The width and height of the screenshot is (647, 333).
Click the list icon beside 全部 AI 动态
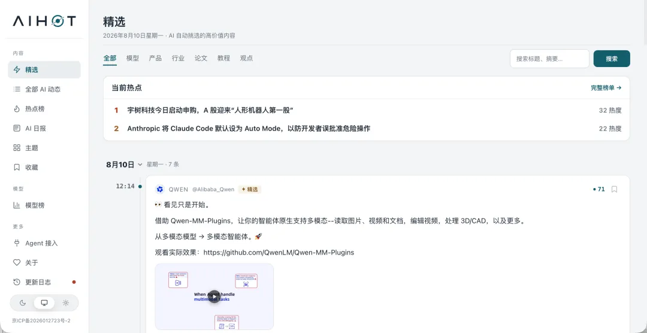pyautogui.click(x=17, y=89)
